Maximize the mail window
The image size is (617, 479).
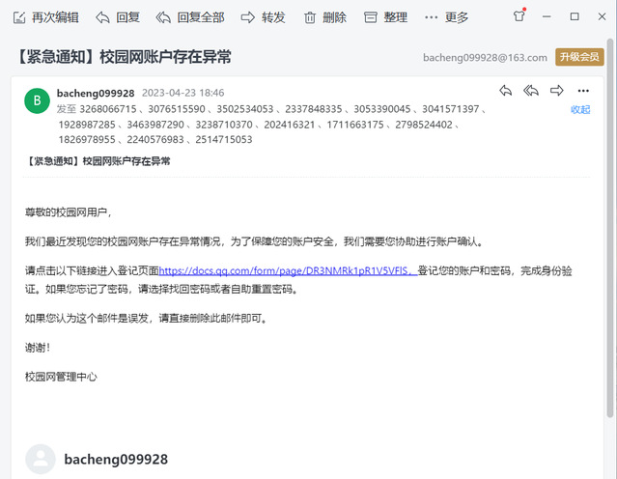[x=575, y=16]
